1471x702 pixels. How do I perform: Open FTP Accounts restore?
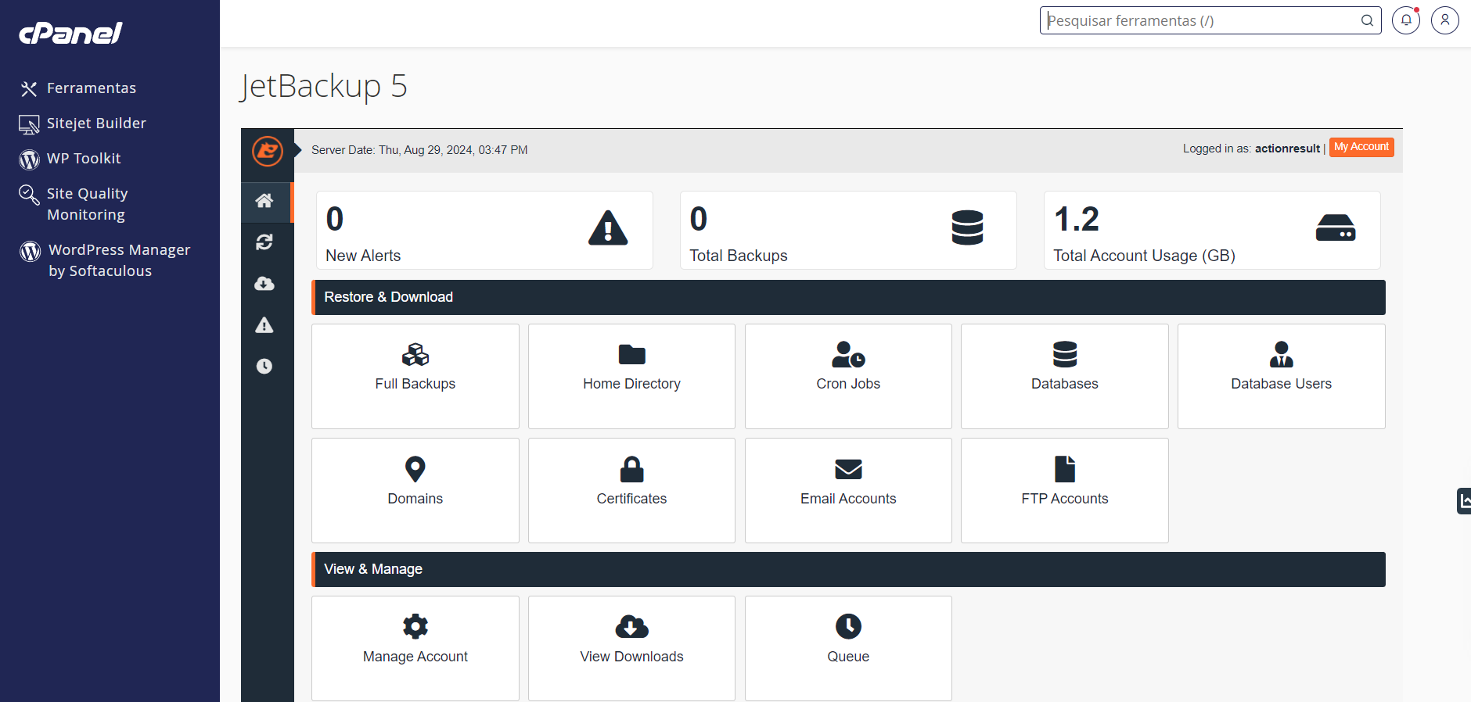pos(1065,491)
